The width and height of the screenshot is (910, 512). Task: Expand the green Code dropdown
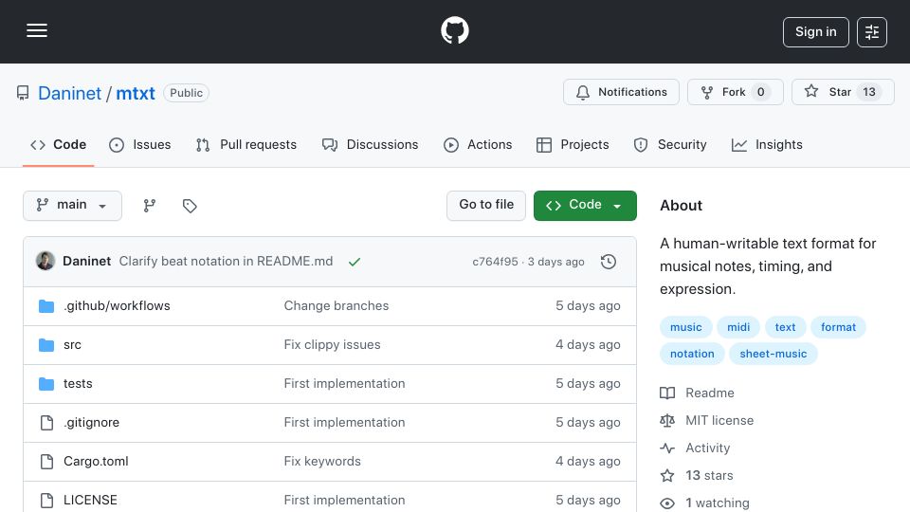coord(585,206)
